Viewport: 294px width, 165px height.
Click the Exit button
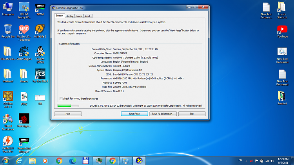coord(192,114)
